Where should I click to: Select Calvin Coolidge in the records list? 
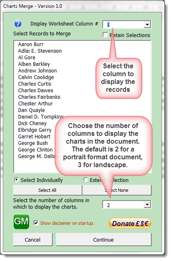point(36,77)
